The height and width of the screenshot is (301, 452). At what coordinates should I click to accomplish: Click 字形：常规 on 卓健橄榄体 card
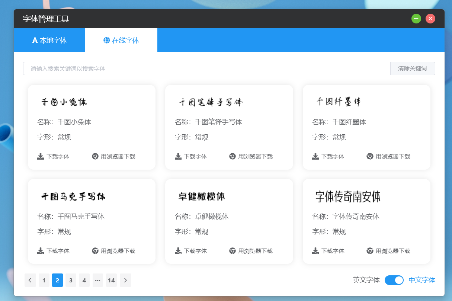192,232
